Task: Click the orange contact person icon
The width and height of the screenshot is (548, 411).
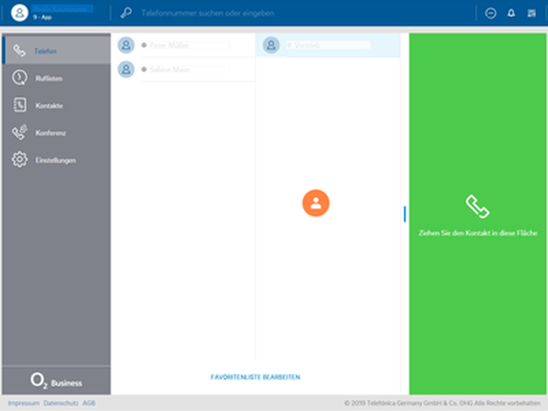Action: pos(316,203)
